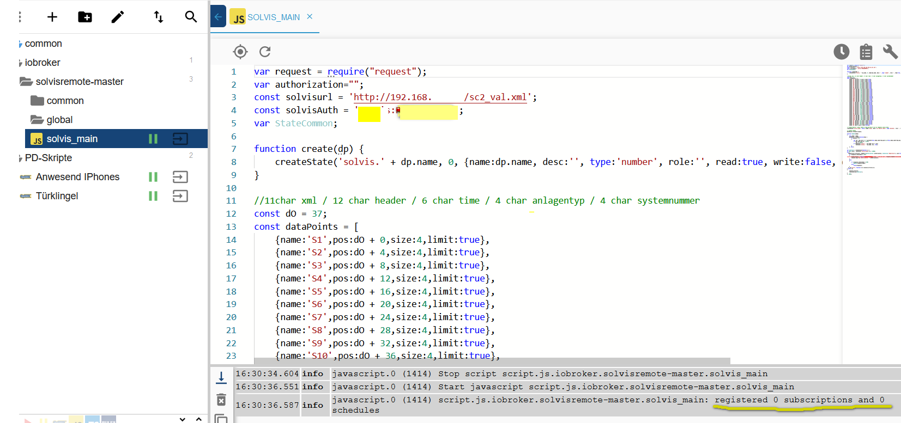Expand the top-level common tree node
Viewport: 901px width, 423px height.
pos(20,44)
